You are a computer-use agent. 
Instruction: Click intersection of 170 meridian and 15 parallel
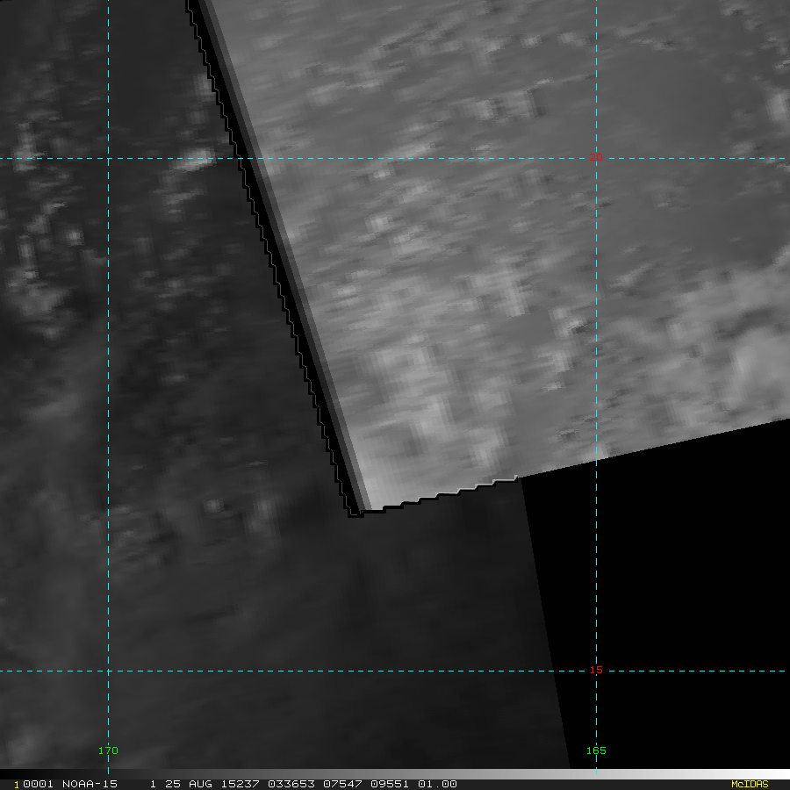pos(108,671)
